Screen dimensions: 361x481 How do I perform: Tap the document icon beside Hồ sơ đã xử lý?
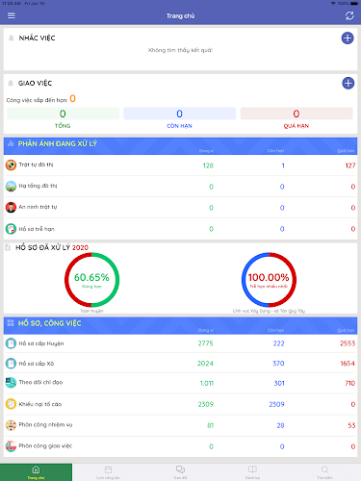tap(8, 247)
